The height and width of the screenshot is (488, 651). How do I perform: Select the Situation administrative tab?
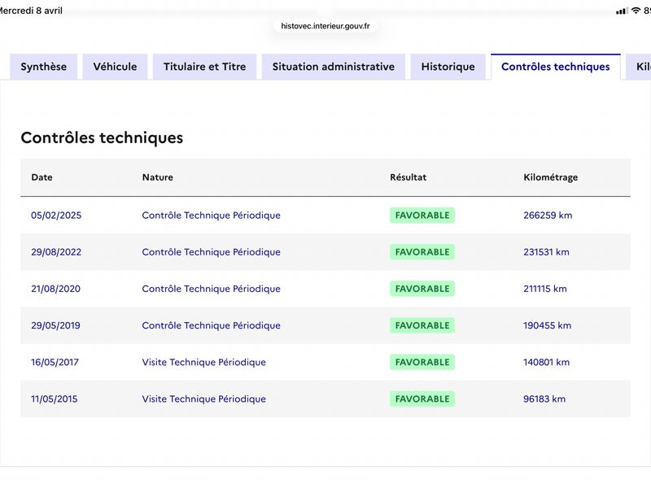point(333,67)
